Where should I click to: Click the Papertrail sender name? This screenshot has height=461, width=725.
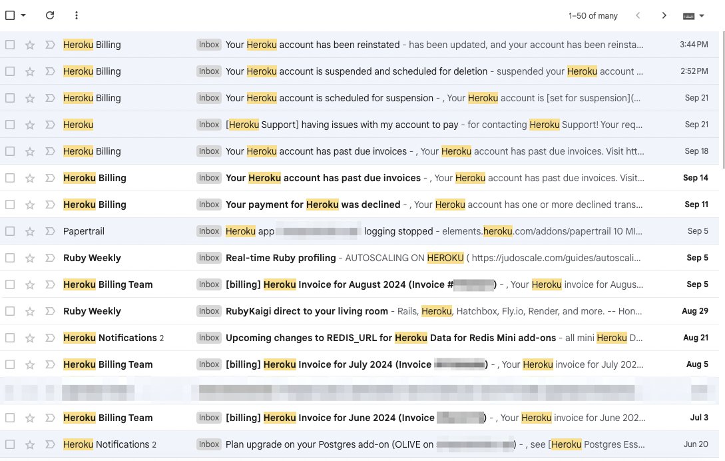(84, 231)
